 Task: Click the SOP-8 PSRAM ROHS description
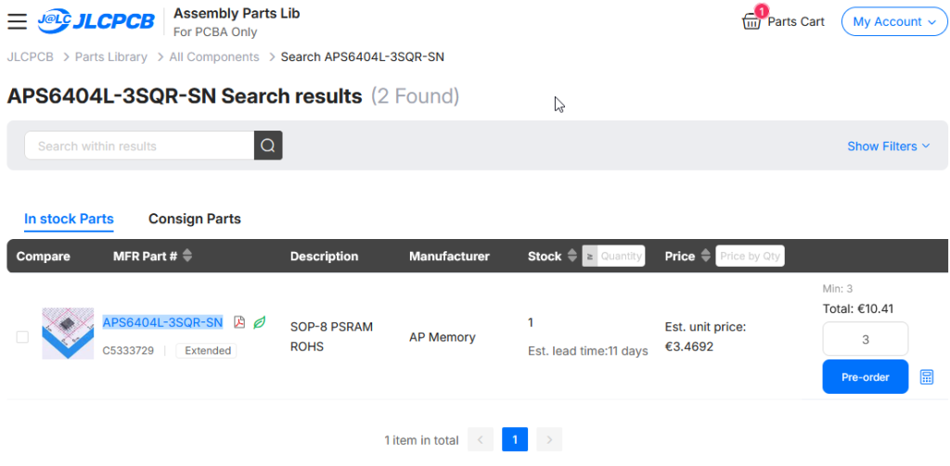[x=331, y=336]
